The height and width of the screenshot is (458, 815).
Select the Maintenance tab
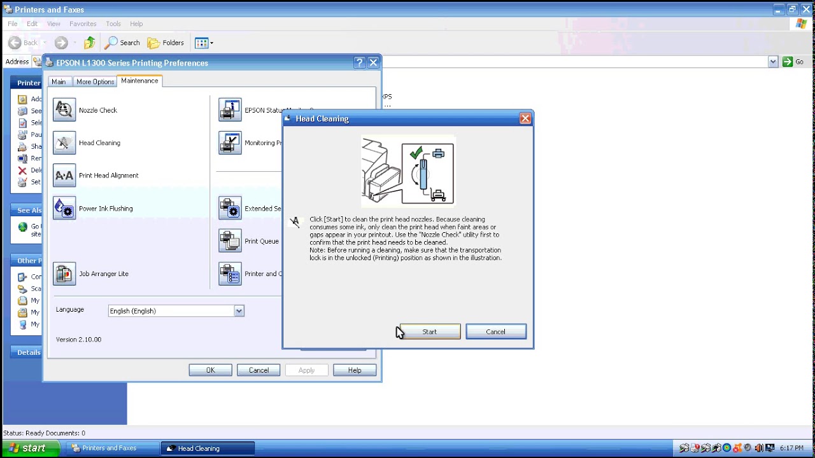pos(139,81)
